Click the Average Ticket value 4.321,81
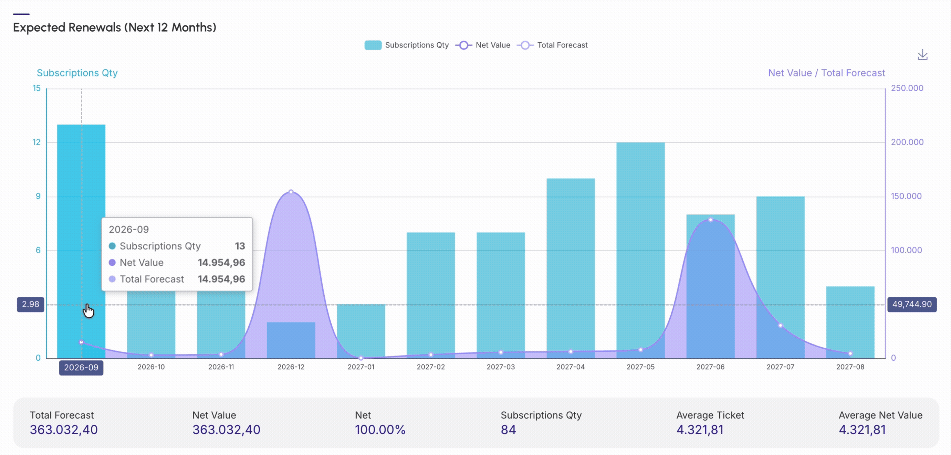 [x=700, y=430]
